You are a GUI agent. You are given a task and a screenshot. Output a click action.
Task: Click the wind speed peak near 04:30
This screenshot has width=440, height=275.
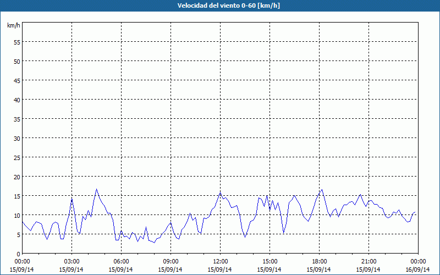pyautogui.click(x=97, y=189)
